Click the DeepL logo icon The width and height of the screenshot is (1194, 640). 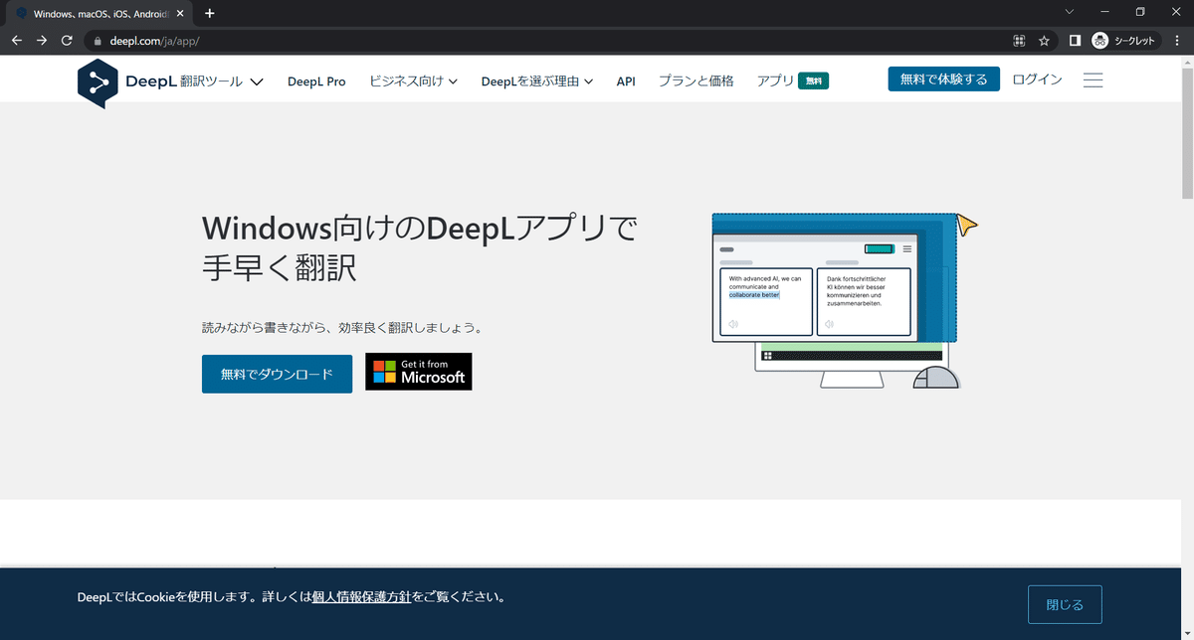(98, 82)
